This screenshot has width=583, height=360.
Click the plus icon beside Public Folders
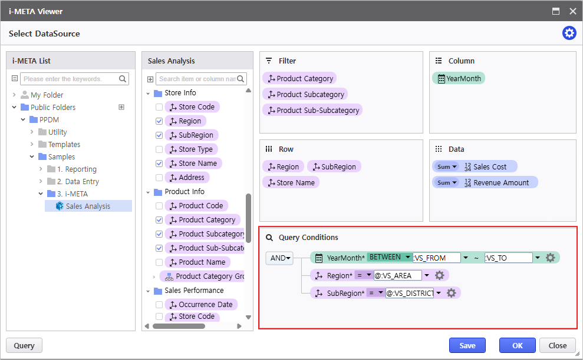[x=121, y=107]
